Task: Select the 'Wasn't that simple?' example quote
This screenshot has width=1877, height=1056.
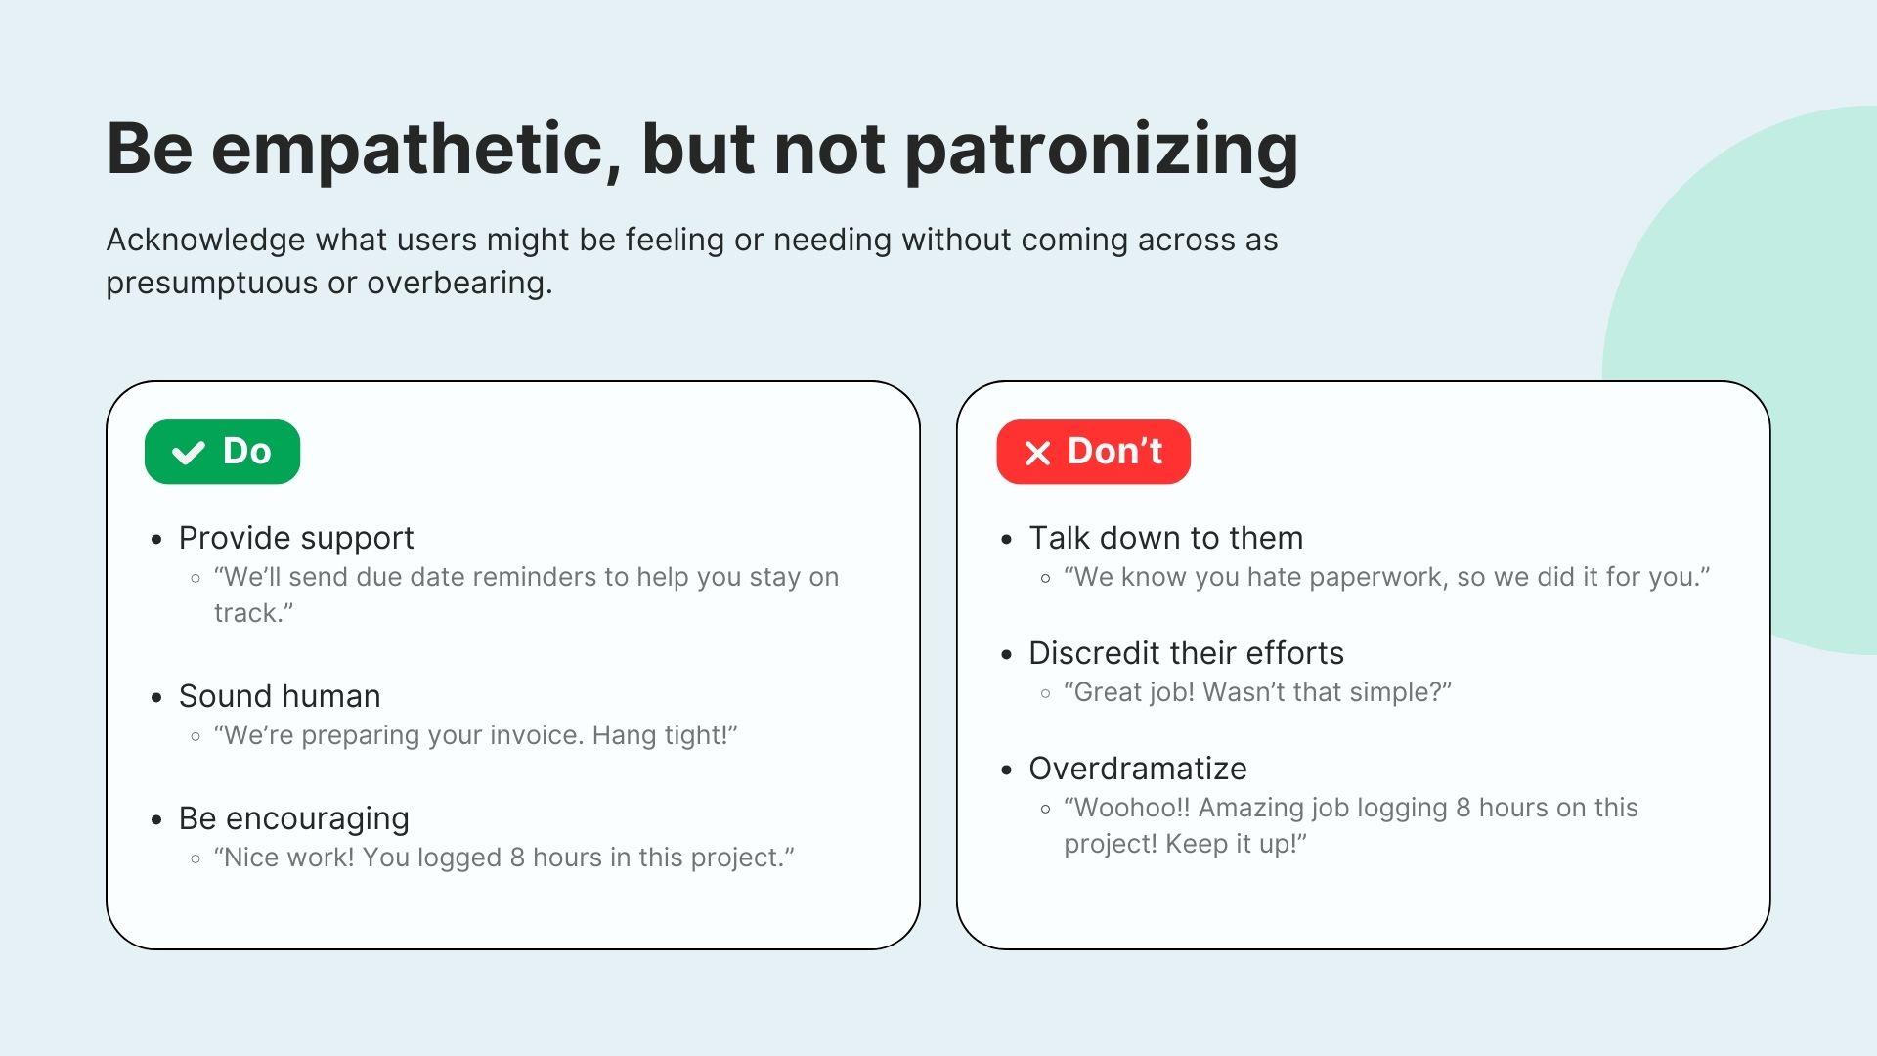Action: (1257, 692)
